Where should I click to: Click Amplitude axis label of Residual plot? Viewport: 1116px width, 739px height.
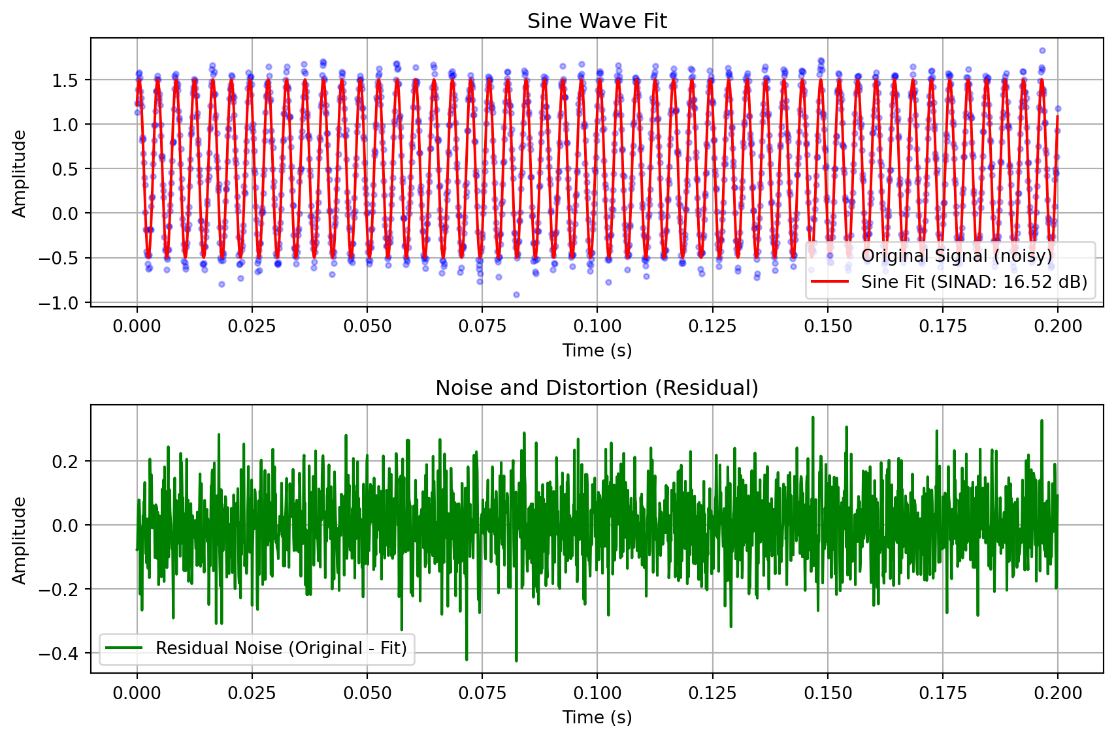click(x=20, y=540)
